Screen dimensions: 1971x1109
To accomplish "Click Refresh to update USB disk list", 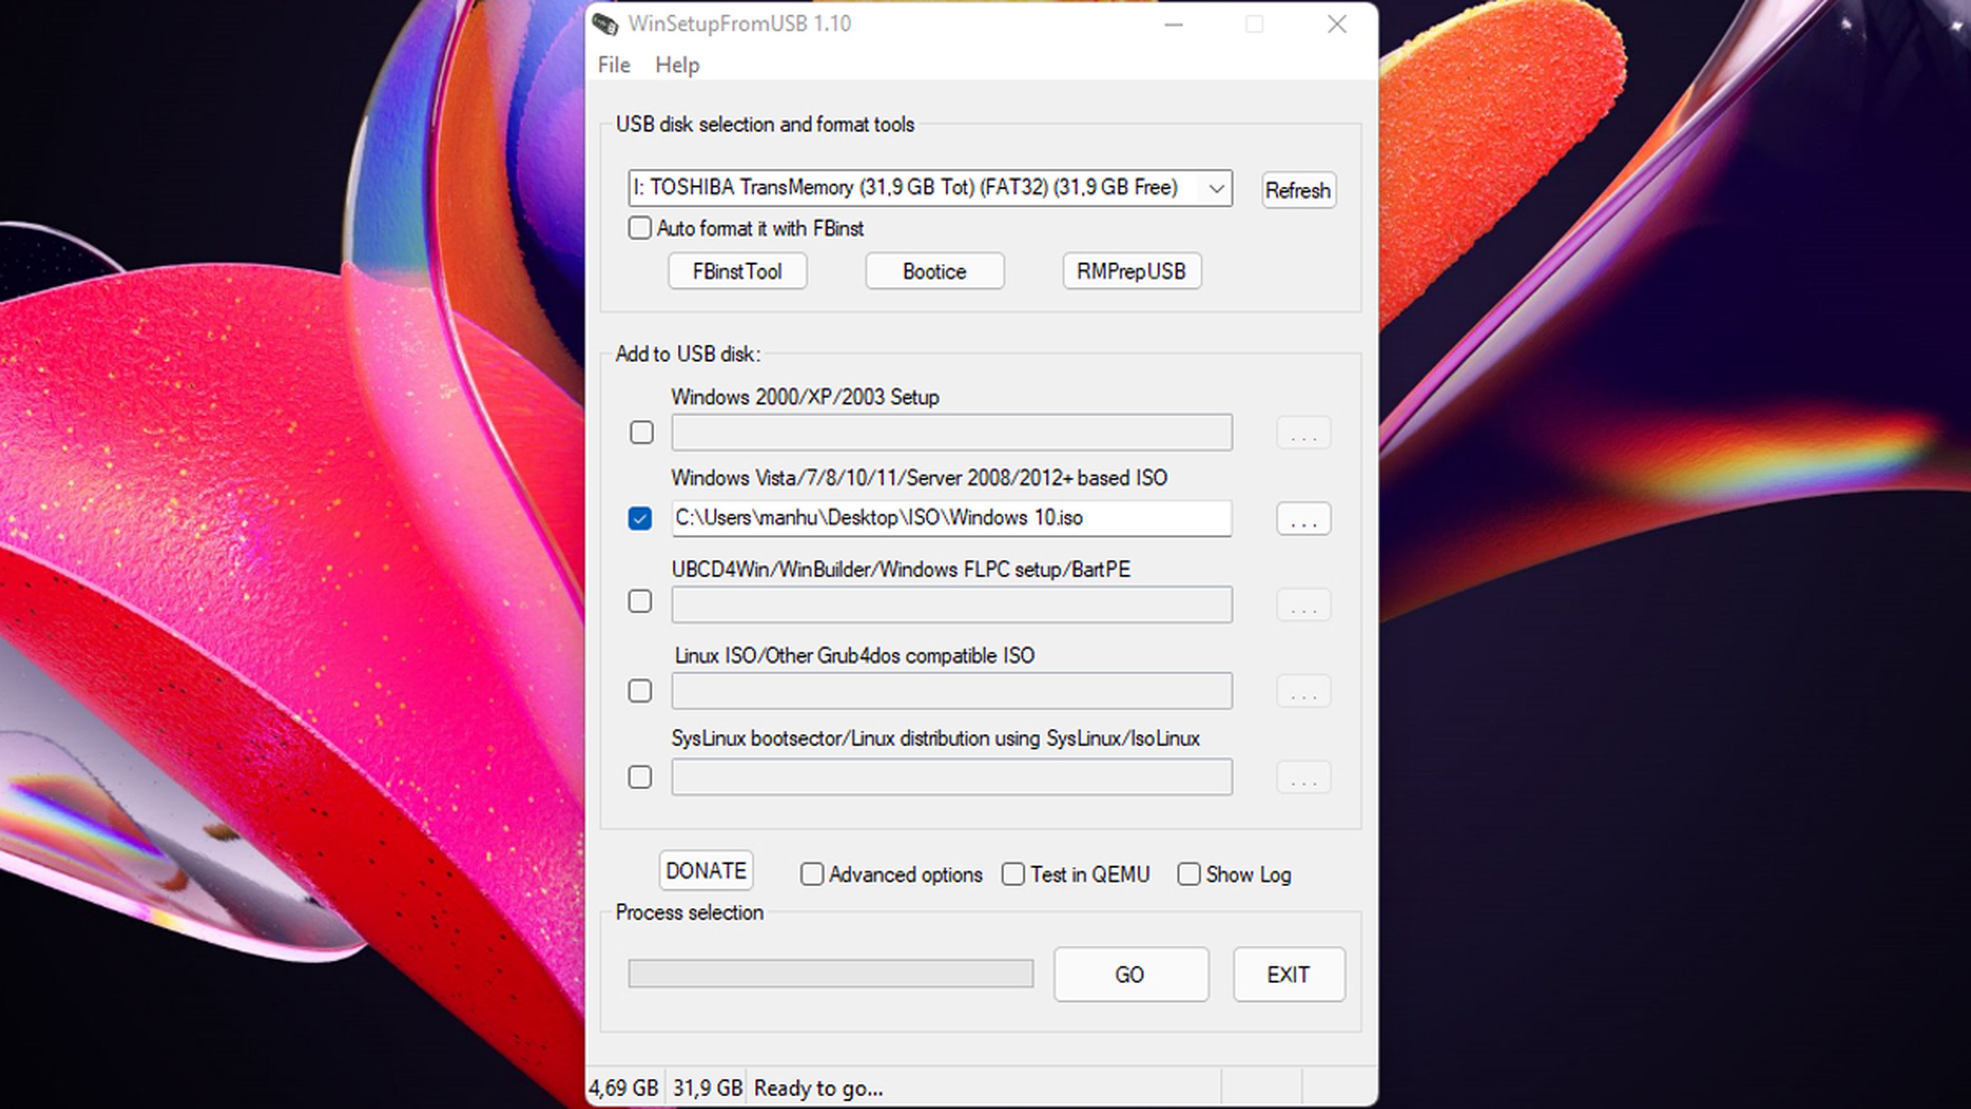I will tap(1296, 189).
